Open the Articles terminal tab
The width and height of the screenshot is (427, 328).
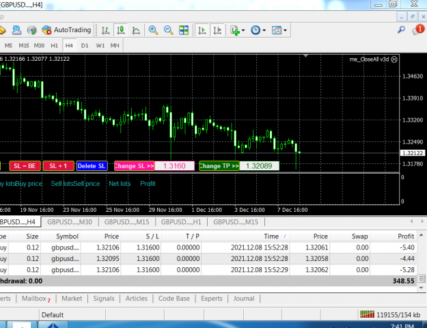click(x=137, y=299)
